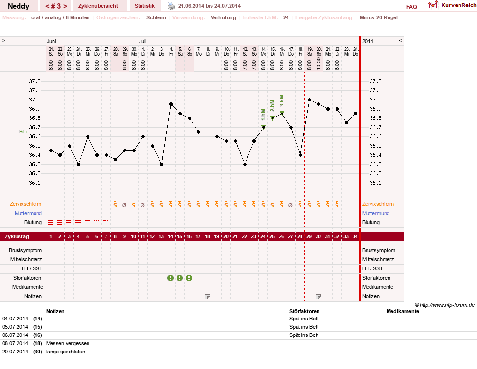Select cycle day 17 in Zyklustag row
Viewport: 477px width, 369px height.
198,236
